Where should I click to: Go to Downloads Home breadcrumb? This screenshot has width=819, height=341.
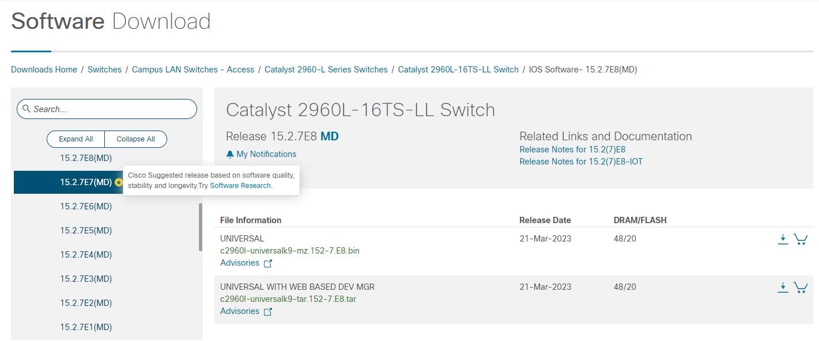click(44, 70)
